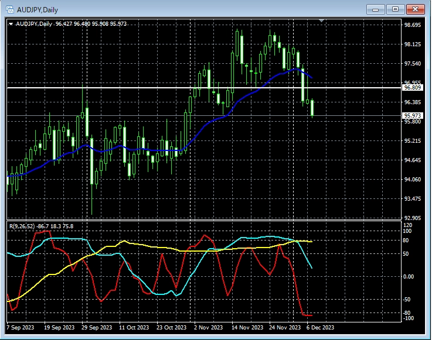Click the AUDJPY chart window icon
The width and height of the screenshot is (432, 340).
10,9
